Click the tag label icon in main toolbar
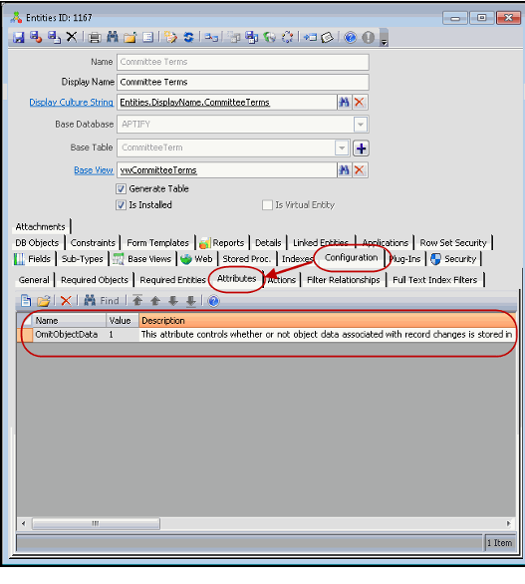525x584 pixels. [328, 38]
